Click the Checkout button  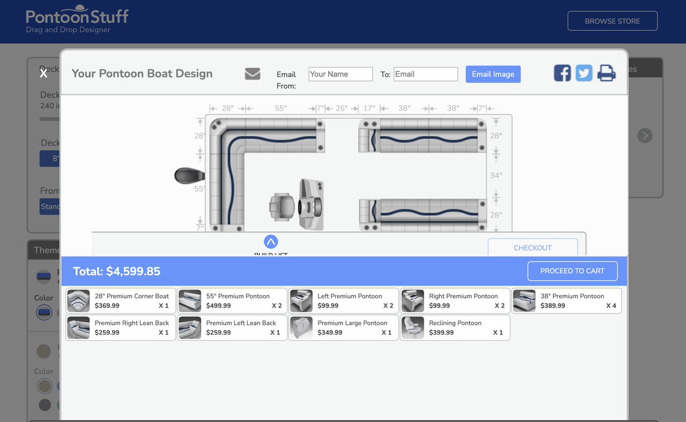(x=533, y=247)
